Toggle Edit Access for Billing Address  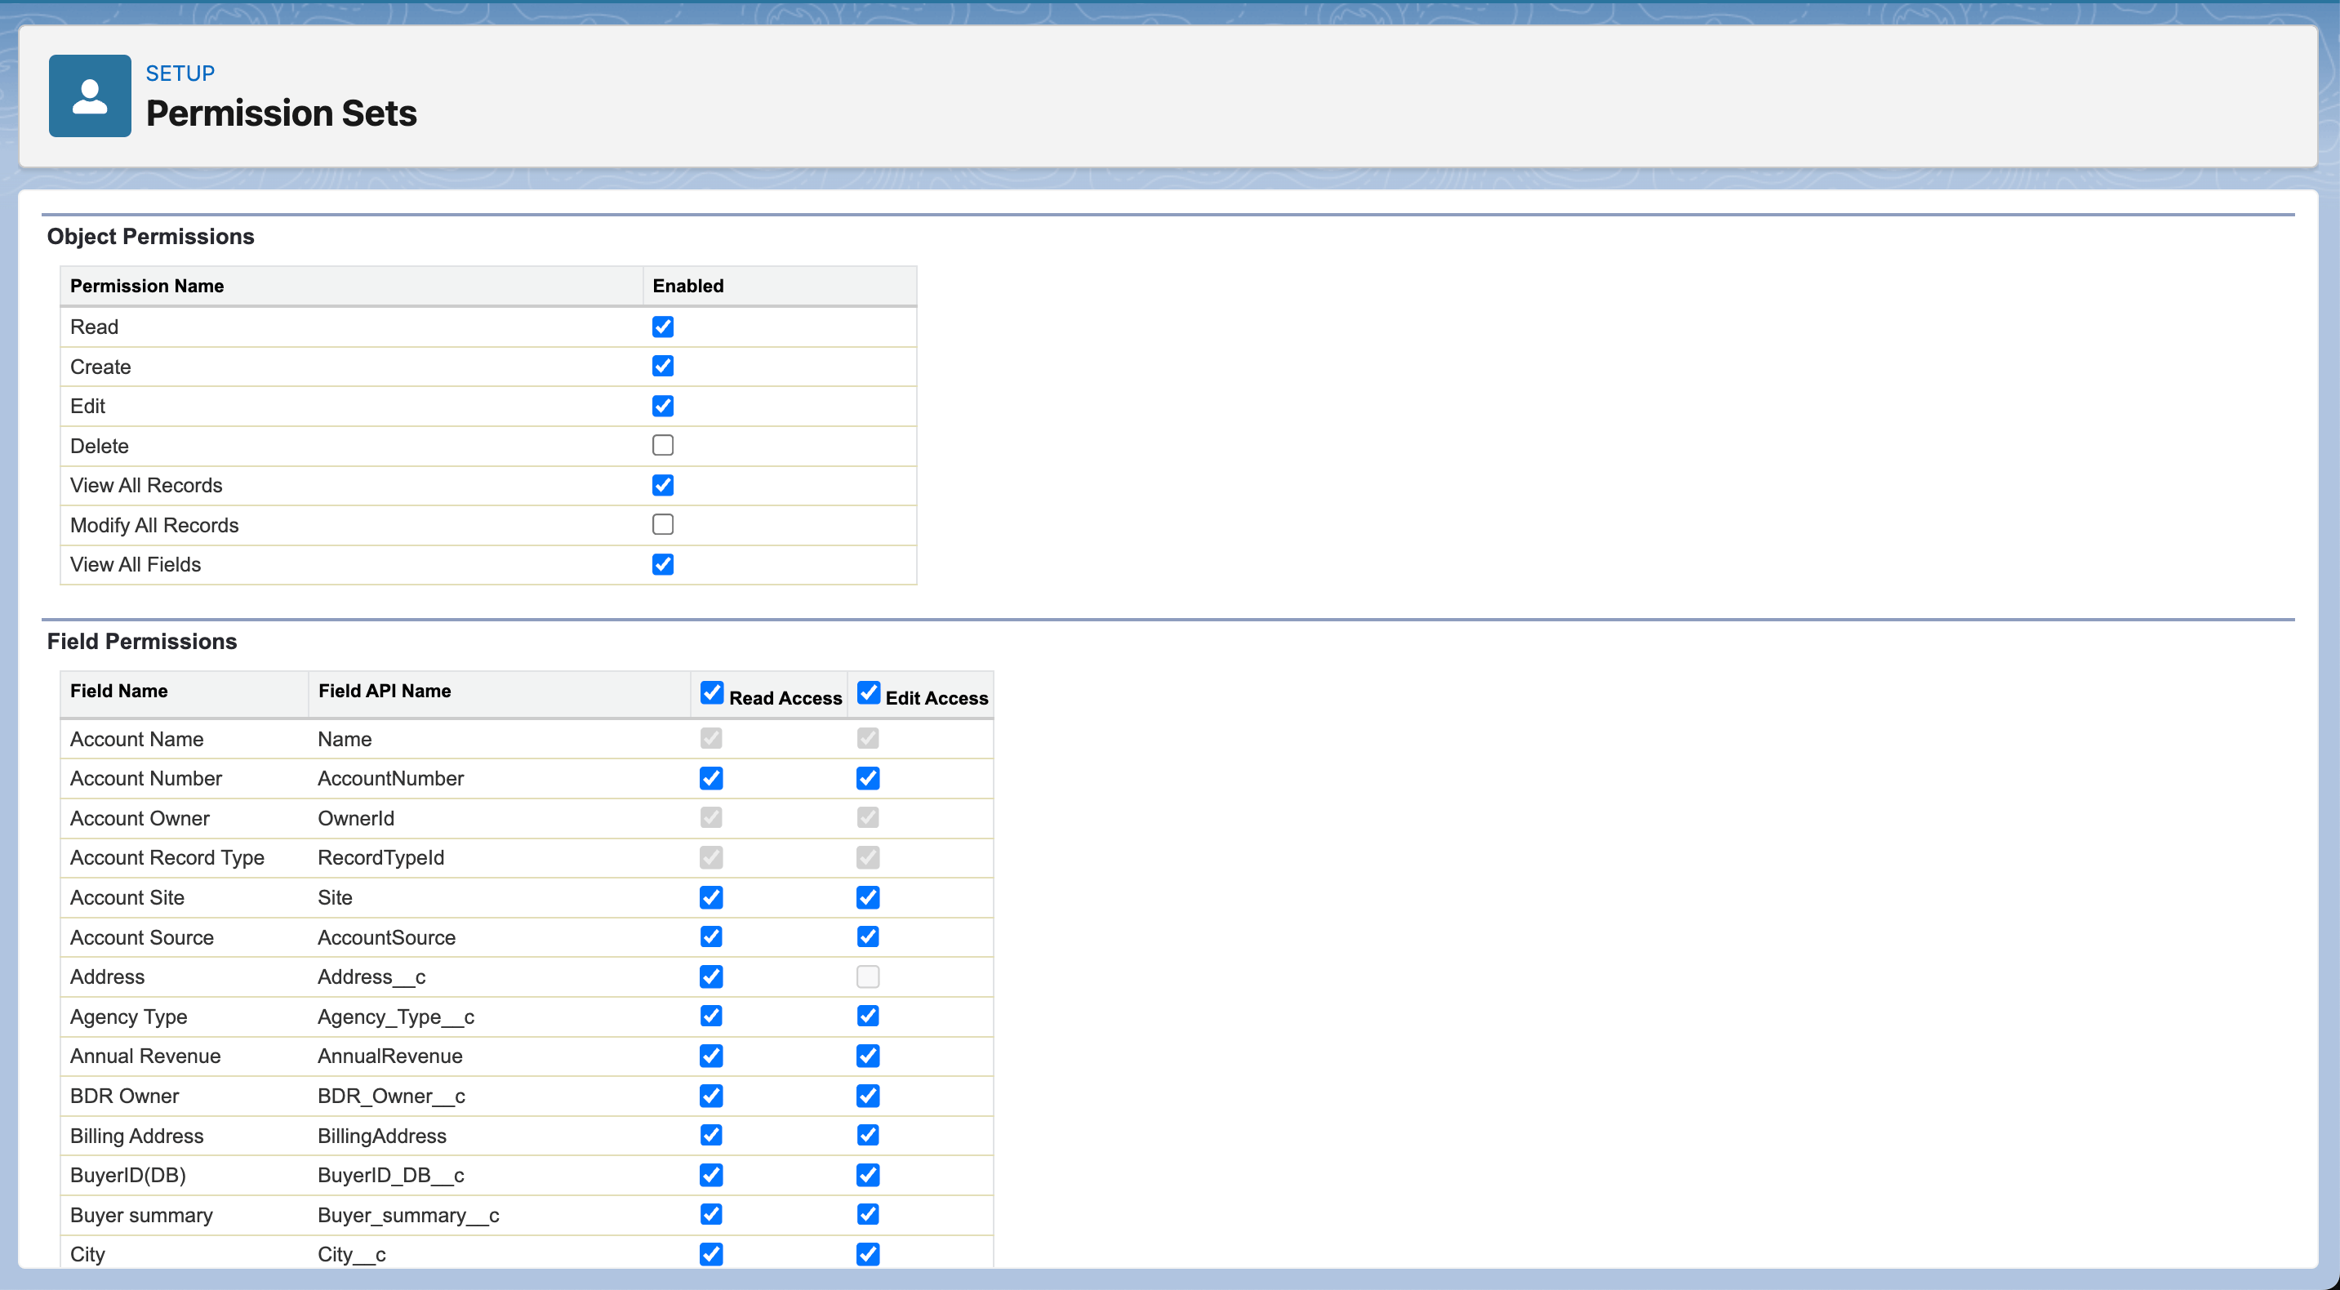click(868, 1135)
